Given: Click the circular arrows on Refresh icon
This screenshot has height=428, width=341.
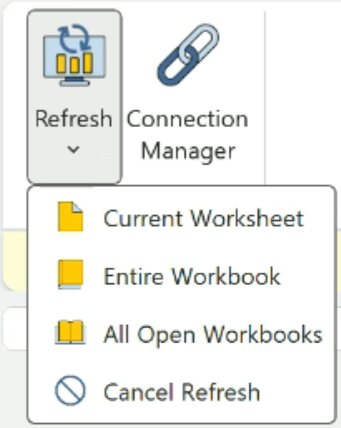Looking at the screenshot, I should (x=75, y=39).
